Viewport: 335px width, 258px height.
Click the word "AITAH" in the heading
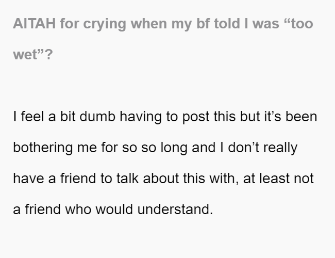[x=35, y=24]
